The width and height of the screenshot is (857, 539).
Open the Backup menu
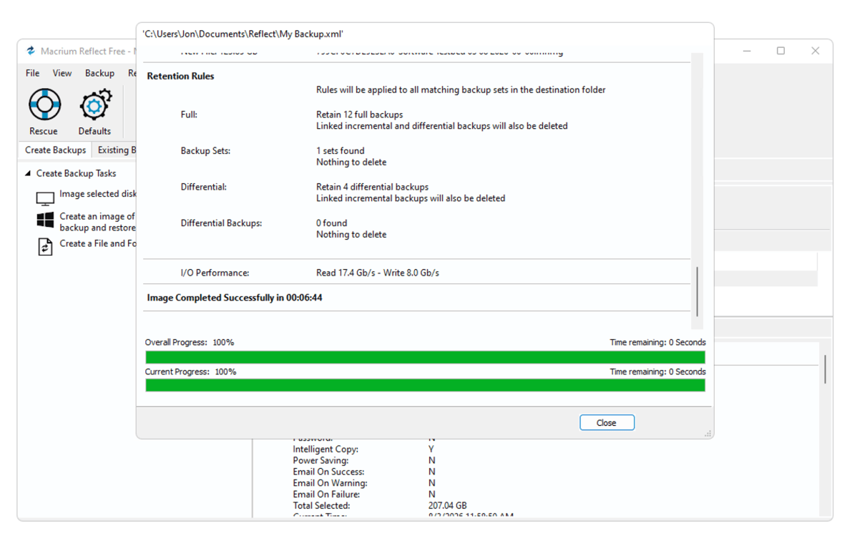[x=99, y=73]
